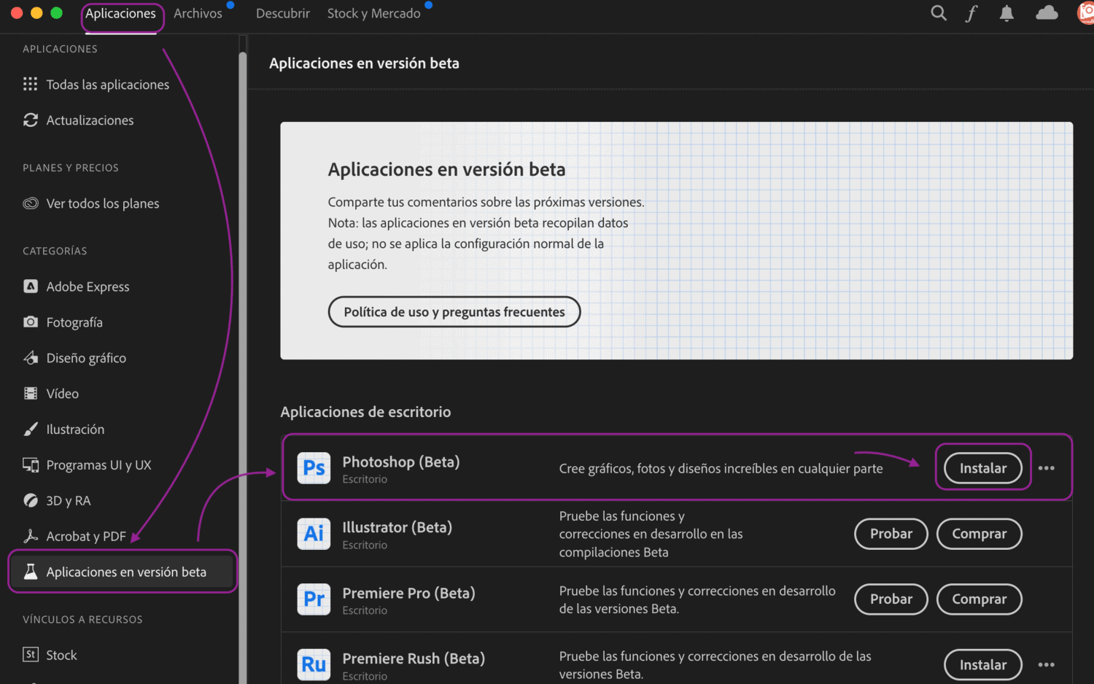
Task: Open the user profile avatar
Action: click(1086, 13)
